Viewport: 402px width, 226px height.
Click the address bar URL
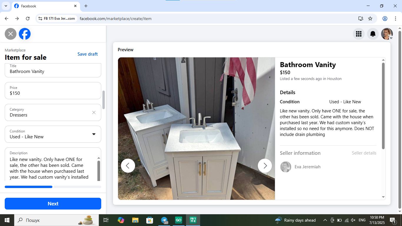point(116,19)
